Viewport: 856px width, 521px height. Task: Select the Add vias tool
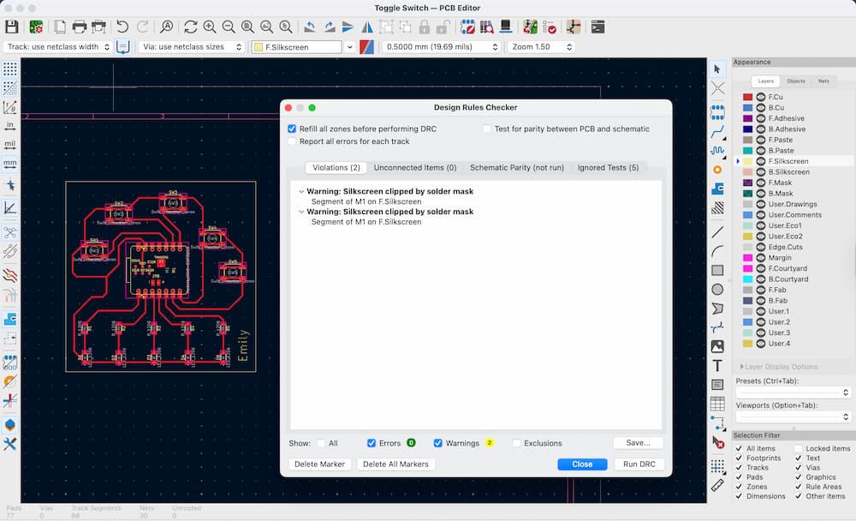tap(717, 170)
